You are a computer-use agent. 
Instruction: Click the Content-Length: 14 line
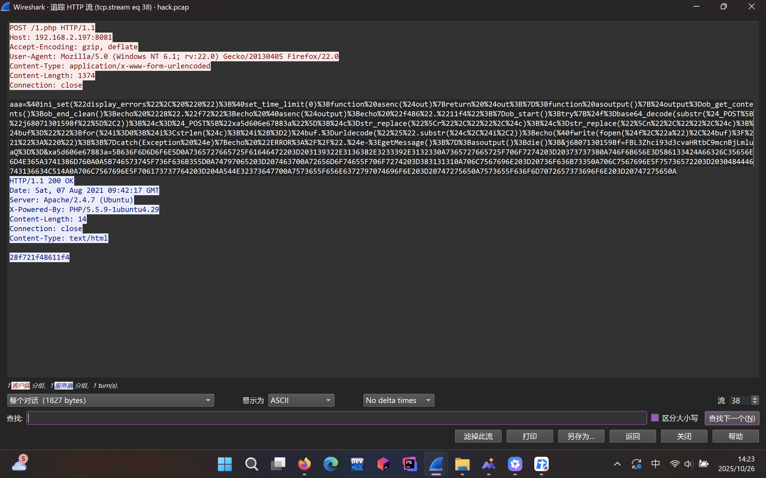point(48,219)
